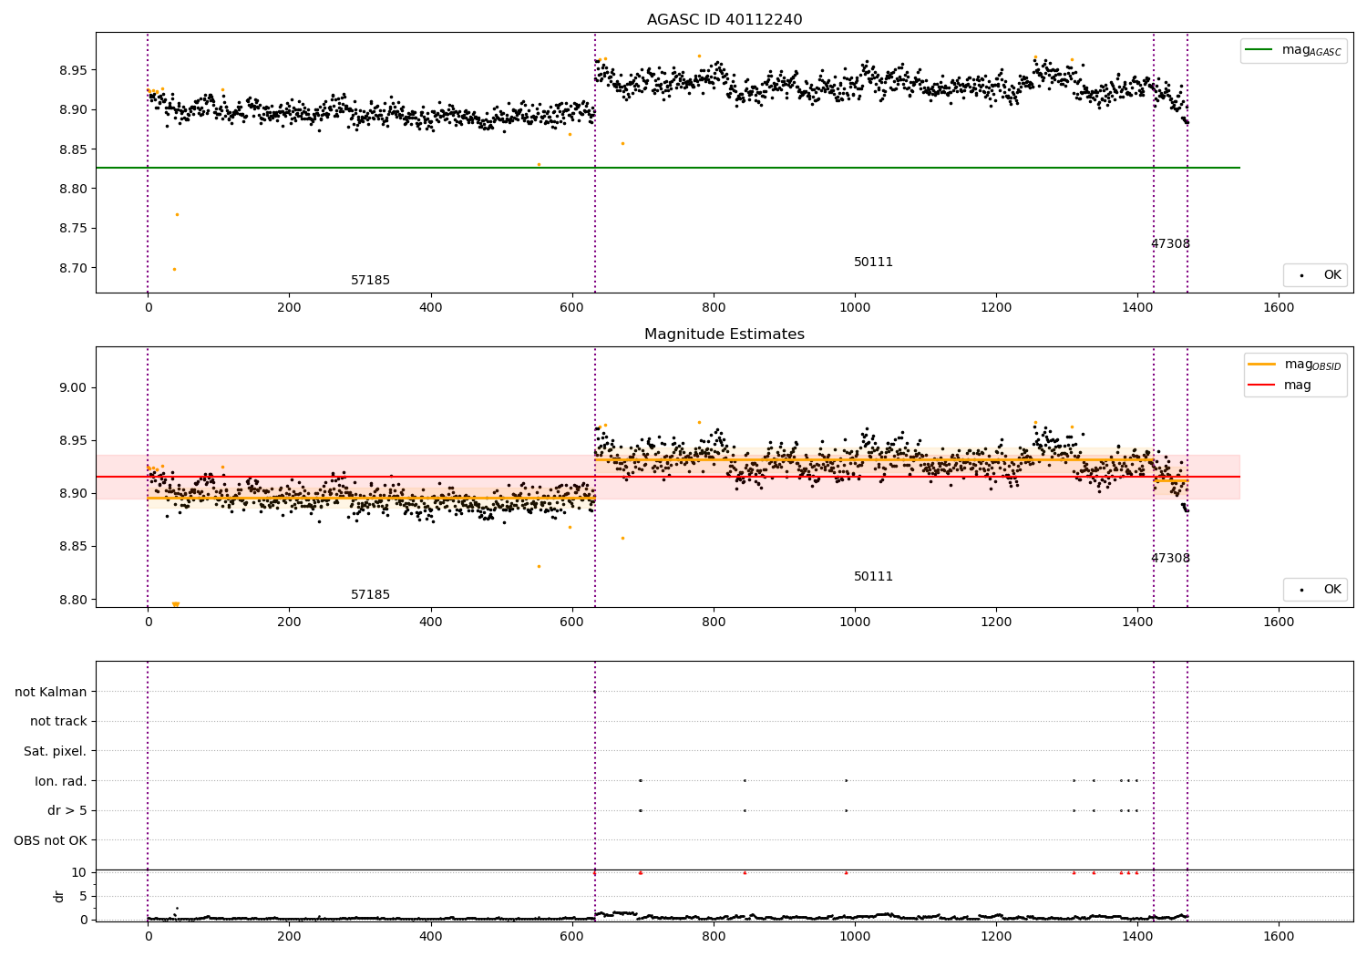Click the 'not track' axis label
This screenshot has height=957, width=1367.
coord(58,722)
